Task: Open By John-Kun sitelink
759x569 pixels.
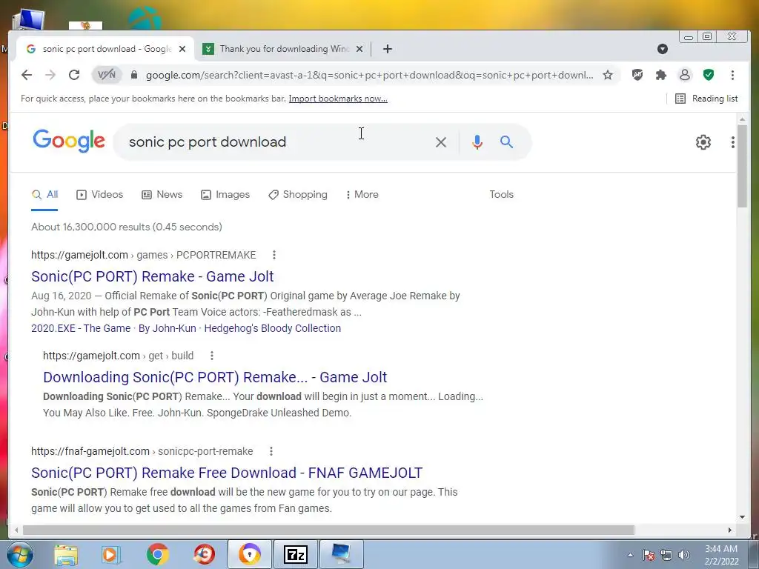Action: 167,328
